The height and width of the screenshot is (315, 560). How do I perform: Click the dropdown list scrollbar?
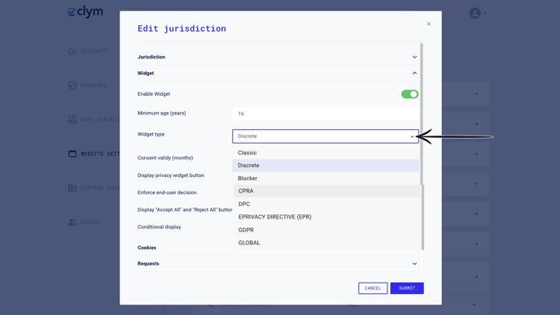(x=423, y=218)
